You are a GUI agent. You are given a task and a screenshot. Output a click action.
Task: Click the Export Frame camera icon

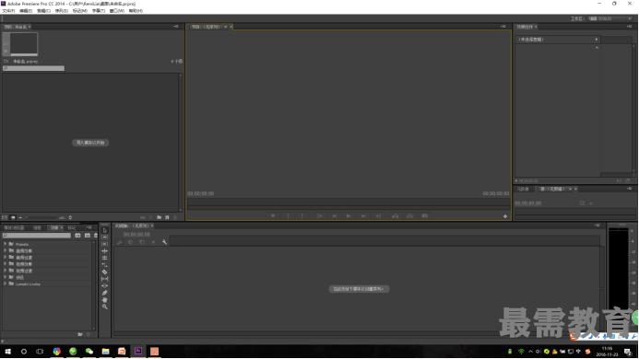pos(425,216)
